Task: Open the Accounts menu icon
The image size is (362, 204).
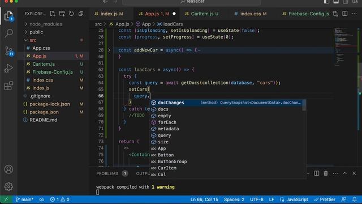Action: coord(8,169)
